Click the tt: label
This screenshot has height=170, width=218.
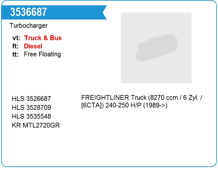(15, 54)
